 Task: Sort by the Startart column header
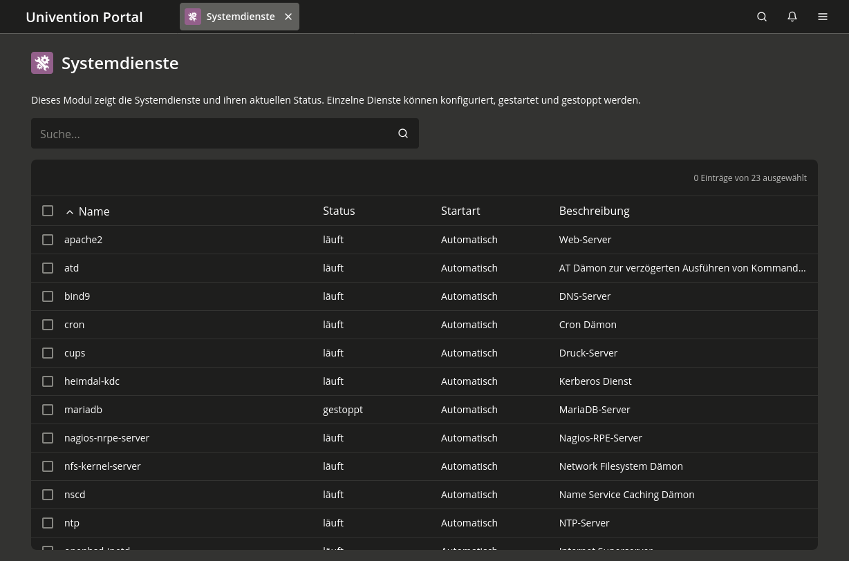coord(460,211)
